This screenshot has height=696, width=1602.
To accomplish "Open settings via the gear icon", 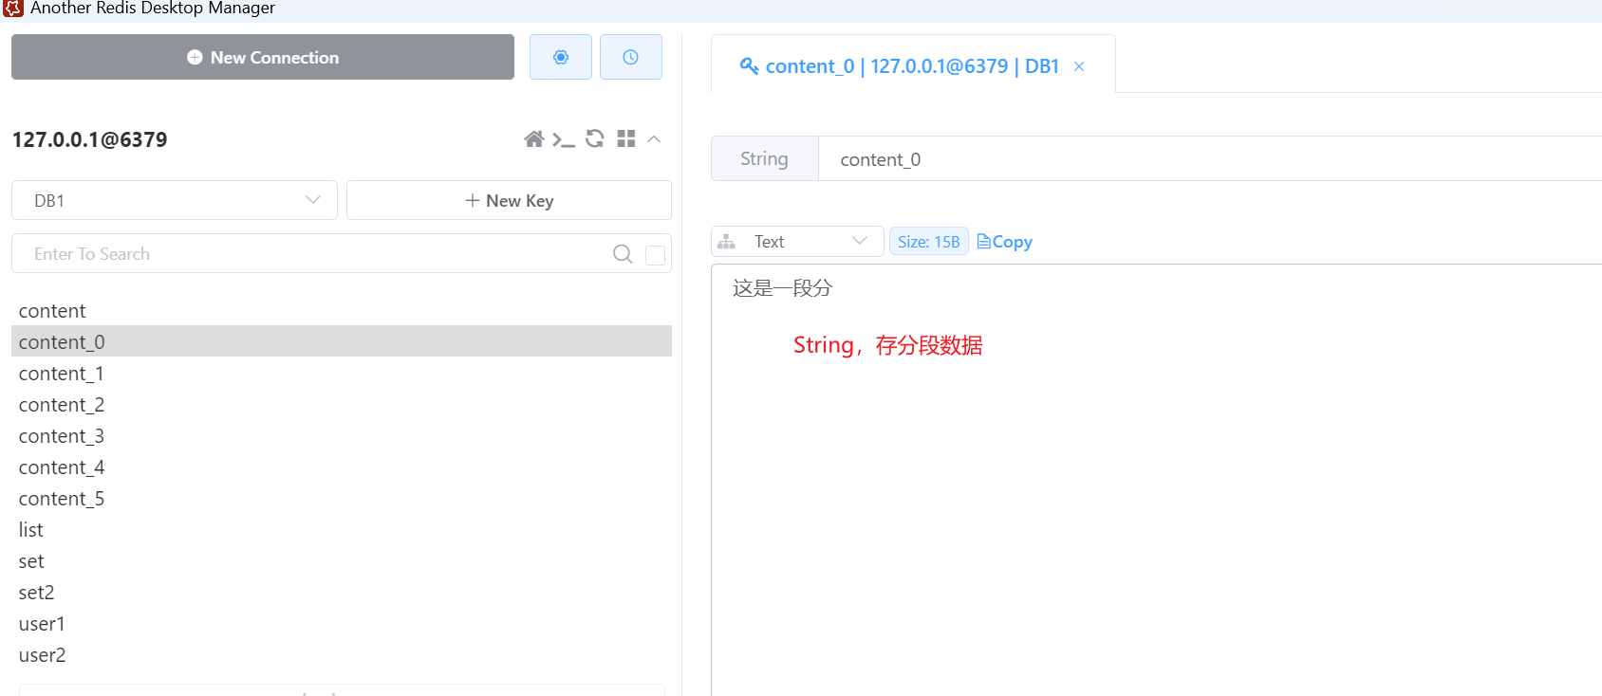I will click(560, 57).
